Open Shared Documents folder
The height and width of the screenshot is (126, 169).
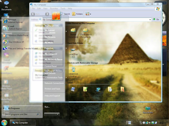(x=73, y=33)
